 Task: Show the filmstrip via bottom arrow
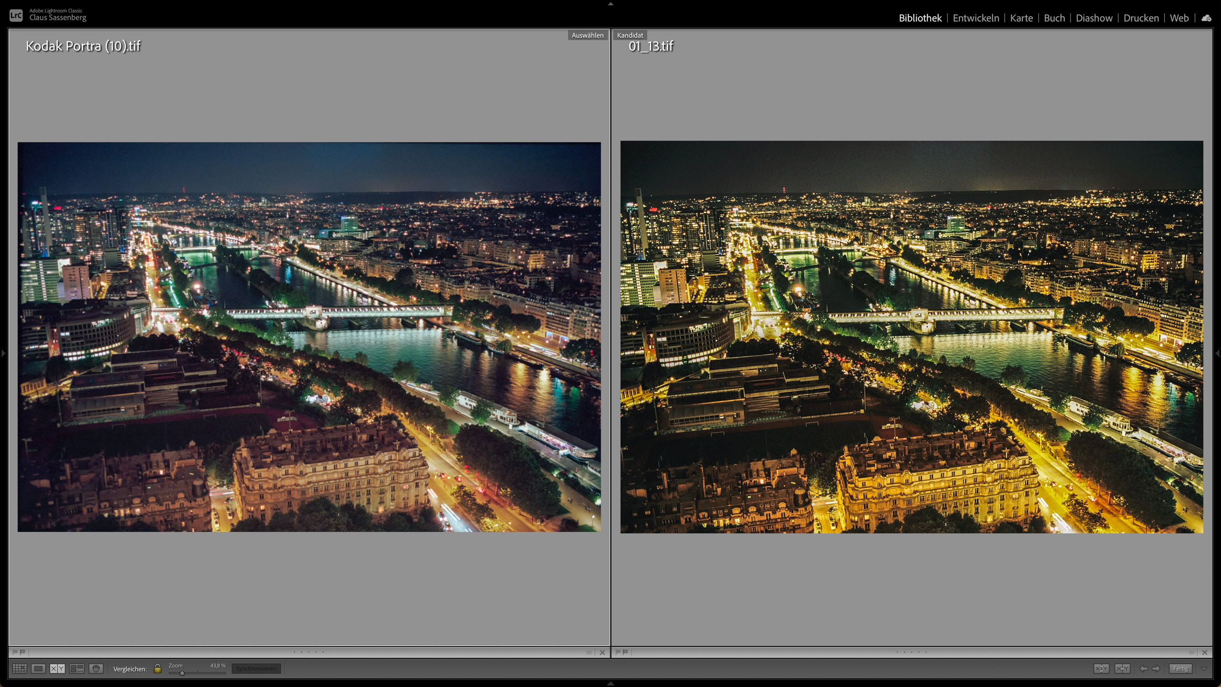(x=610, y=683)
